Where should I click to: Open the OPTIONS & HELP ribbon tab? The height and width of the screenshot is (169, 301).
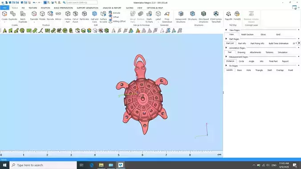tap(155, 8)
